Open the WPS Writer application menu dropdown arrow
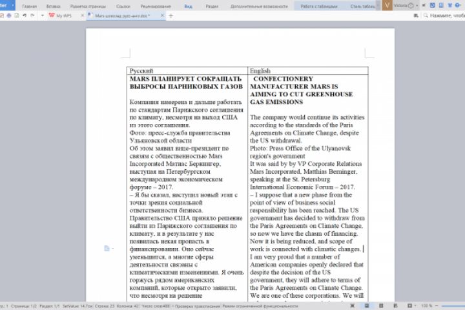The height and width of the screenshot is (310, 465). point(13,5)
